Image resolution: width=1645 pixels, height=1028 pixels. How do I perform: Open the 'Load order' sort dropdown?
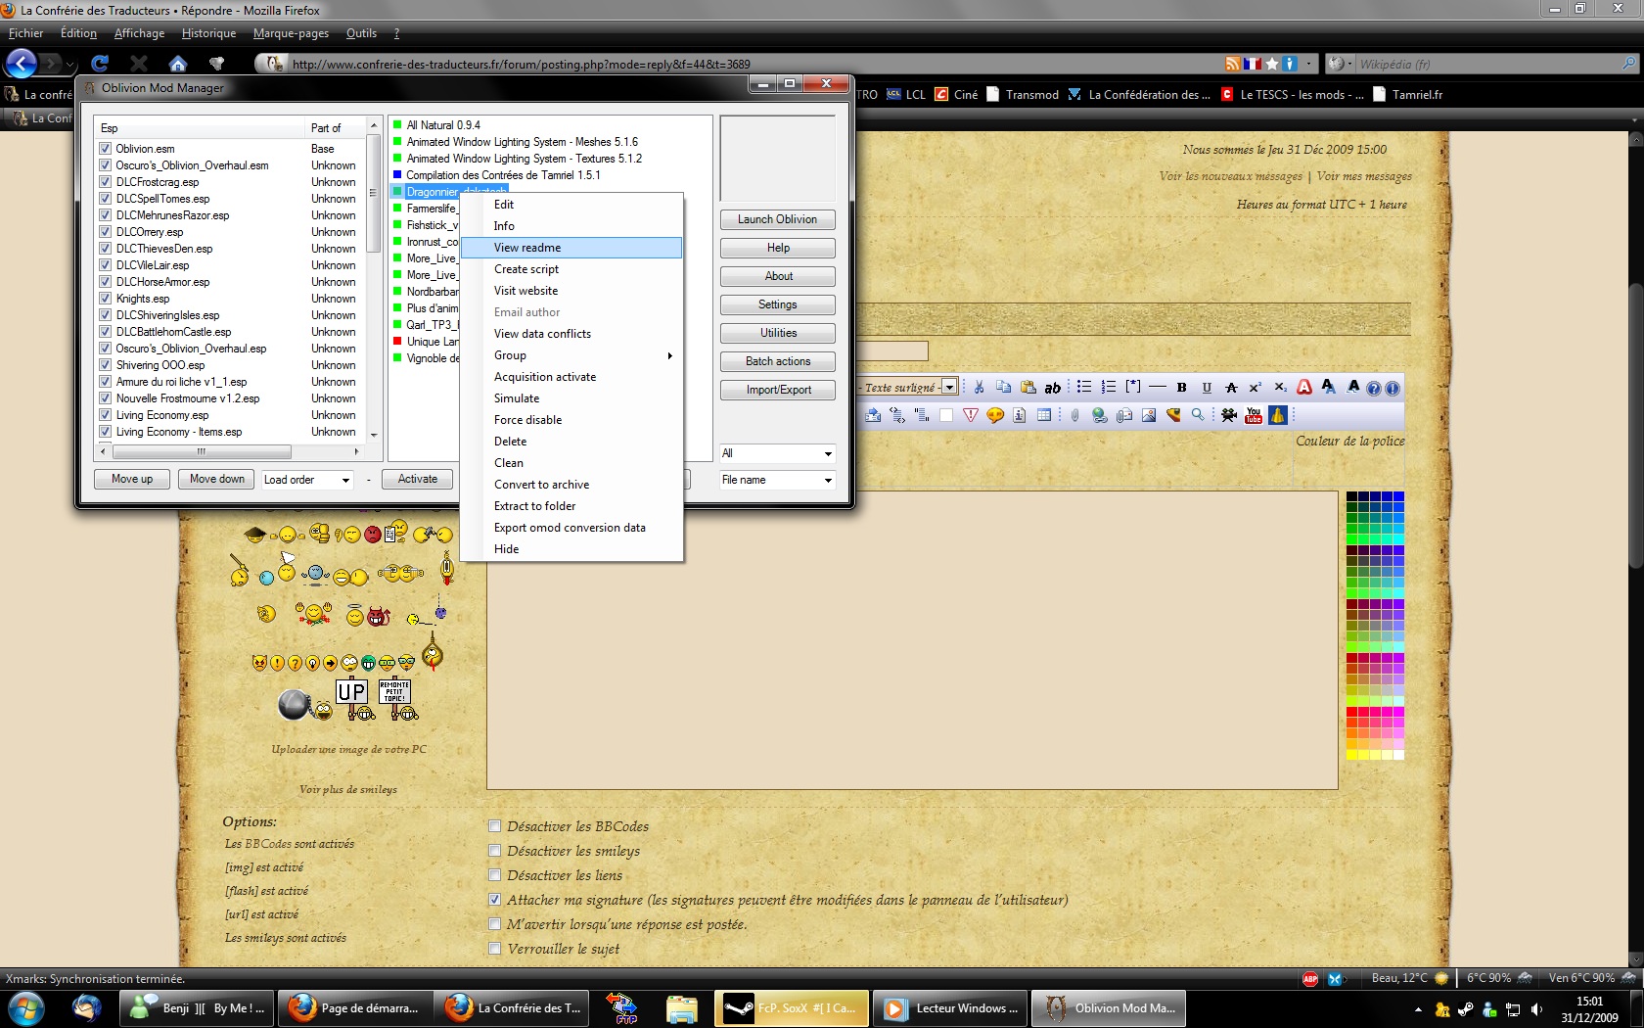point(306,480)
